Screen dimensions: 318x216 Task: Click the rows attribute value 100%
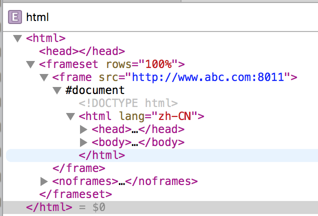point(158,64)
